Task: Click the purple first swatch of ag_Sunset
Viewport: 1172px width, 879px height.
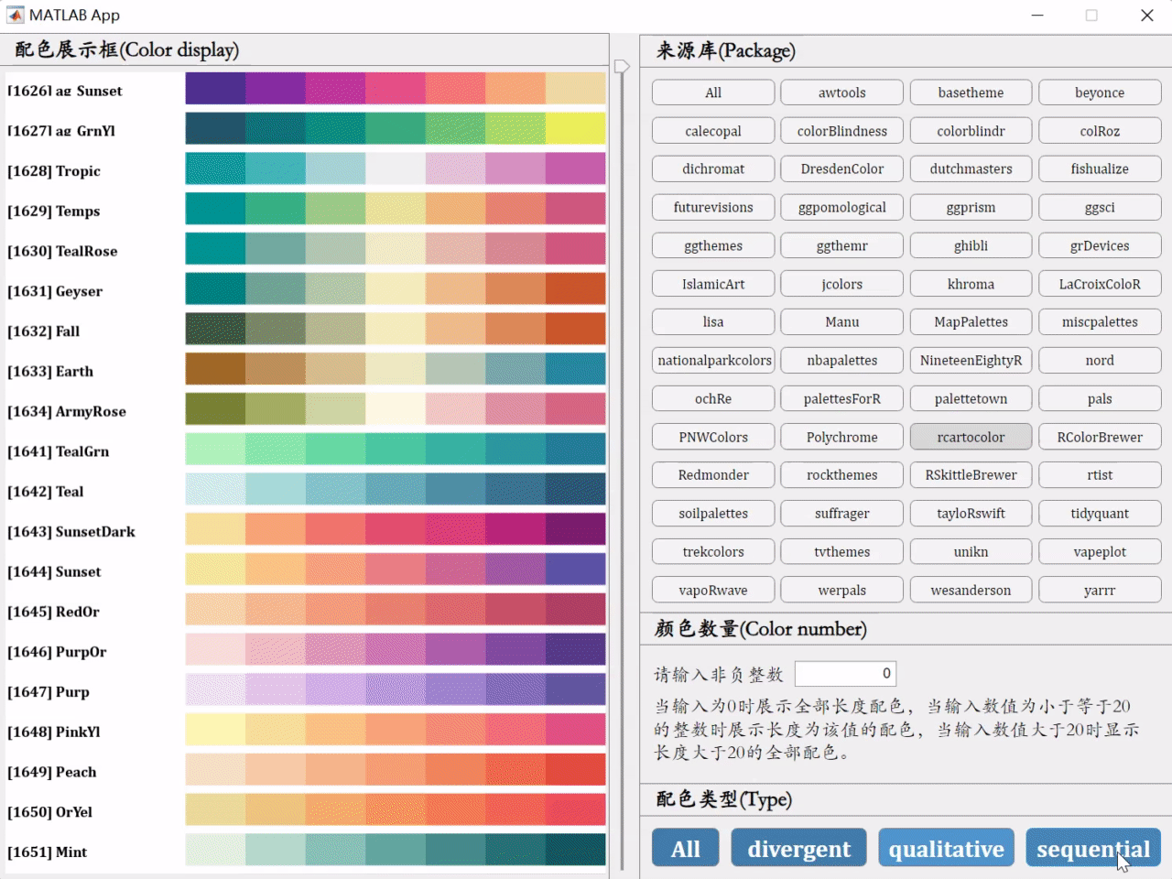Action: click(x=215, y=89)
